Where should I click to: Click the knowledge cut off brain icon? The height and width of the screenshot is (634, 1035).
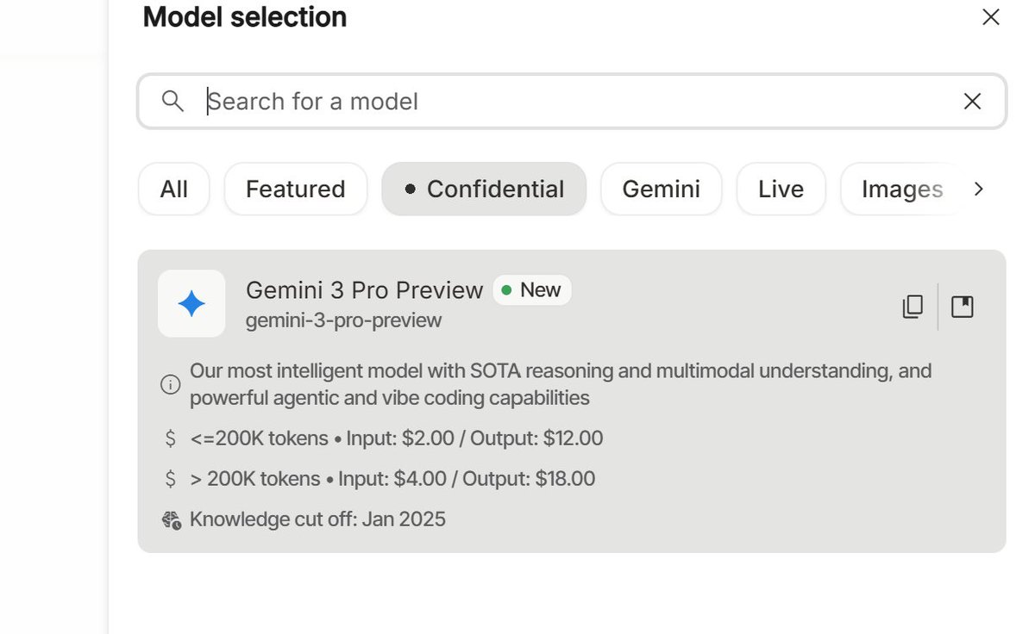coord(171,519)
